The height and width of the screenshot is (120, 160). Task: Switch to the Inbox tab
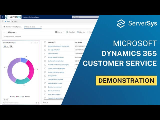14,21
